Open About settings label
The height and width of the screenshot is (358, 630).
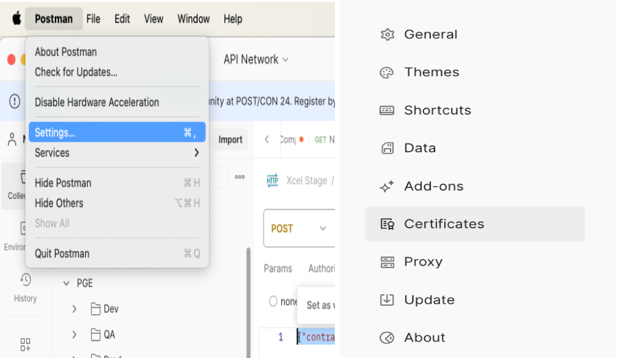pos(425,337)
